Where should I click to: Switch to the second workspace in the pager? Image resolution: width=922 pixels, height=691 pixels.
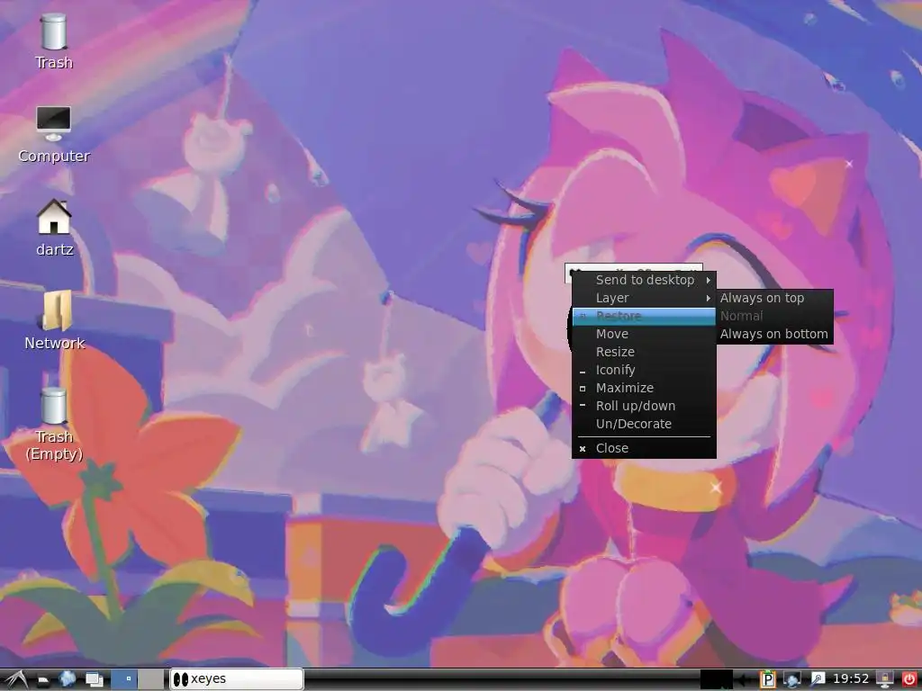[x=151, y=678]
